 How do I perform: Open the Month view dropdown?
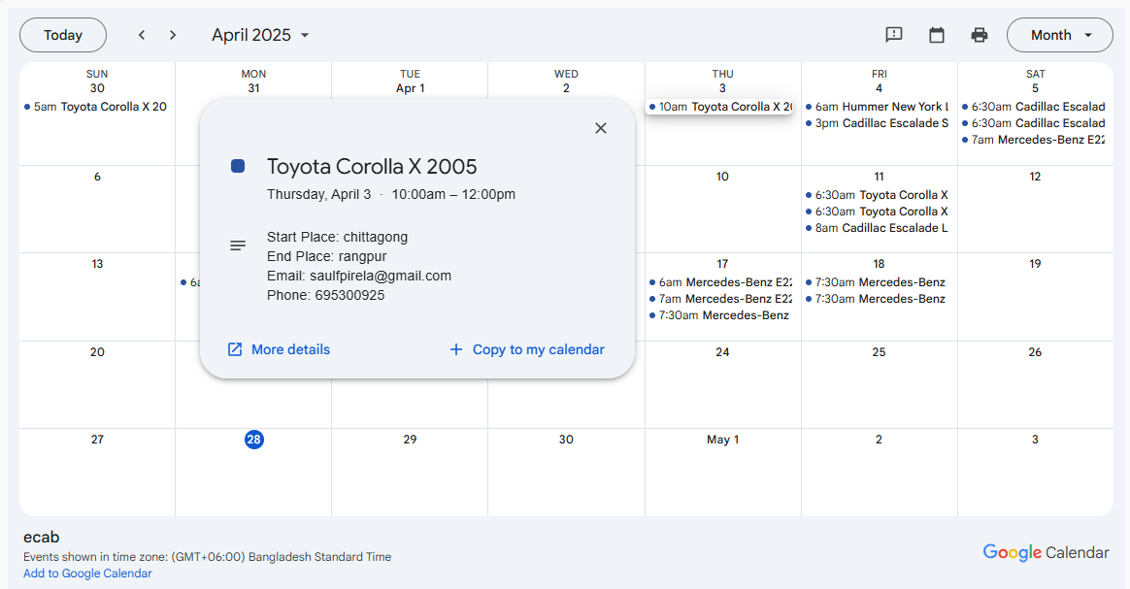(1059, 35)
